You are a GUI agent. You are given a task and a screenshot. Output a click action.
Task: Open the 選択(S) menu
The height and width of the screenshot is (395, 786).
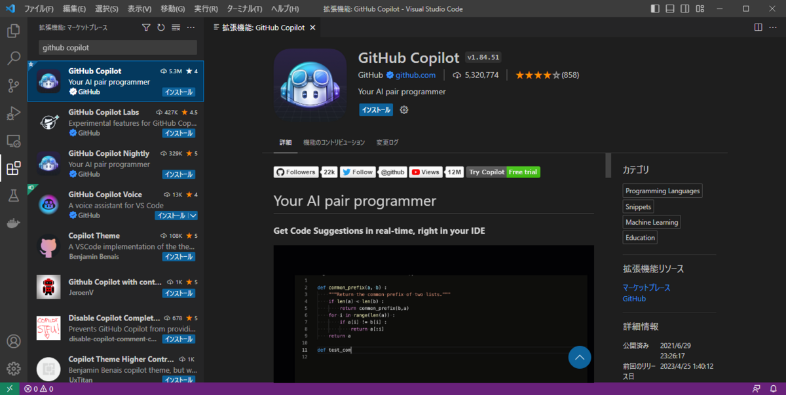point(106,9)
